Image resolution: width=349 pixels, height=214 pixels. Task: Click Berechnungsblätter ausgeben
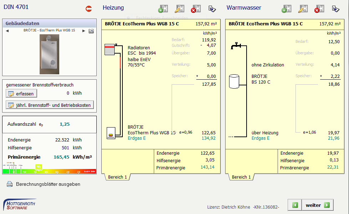48,184
